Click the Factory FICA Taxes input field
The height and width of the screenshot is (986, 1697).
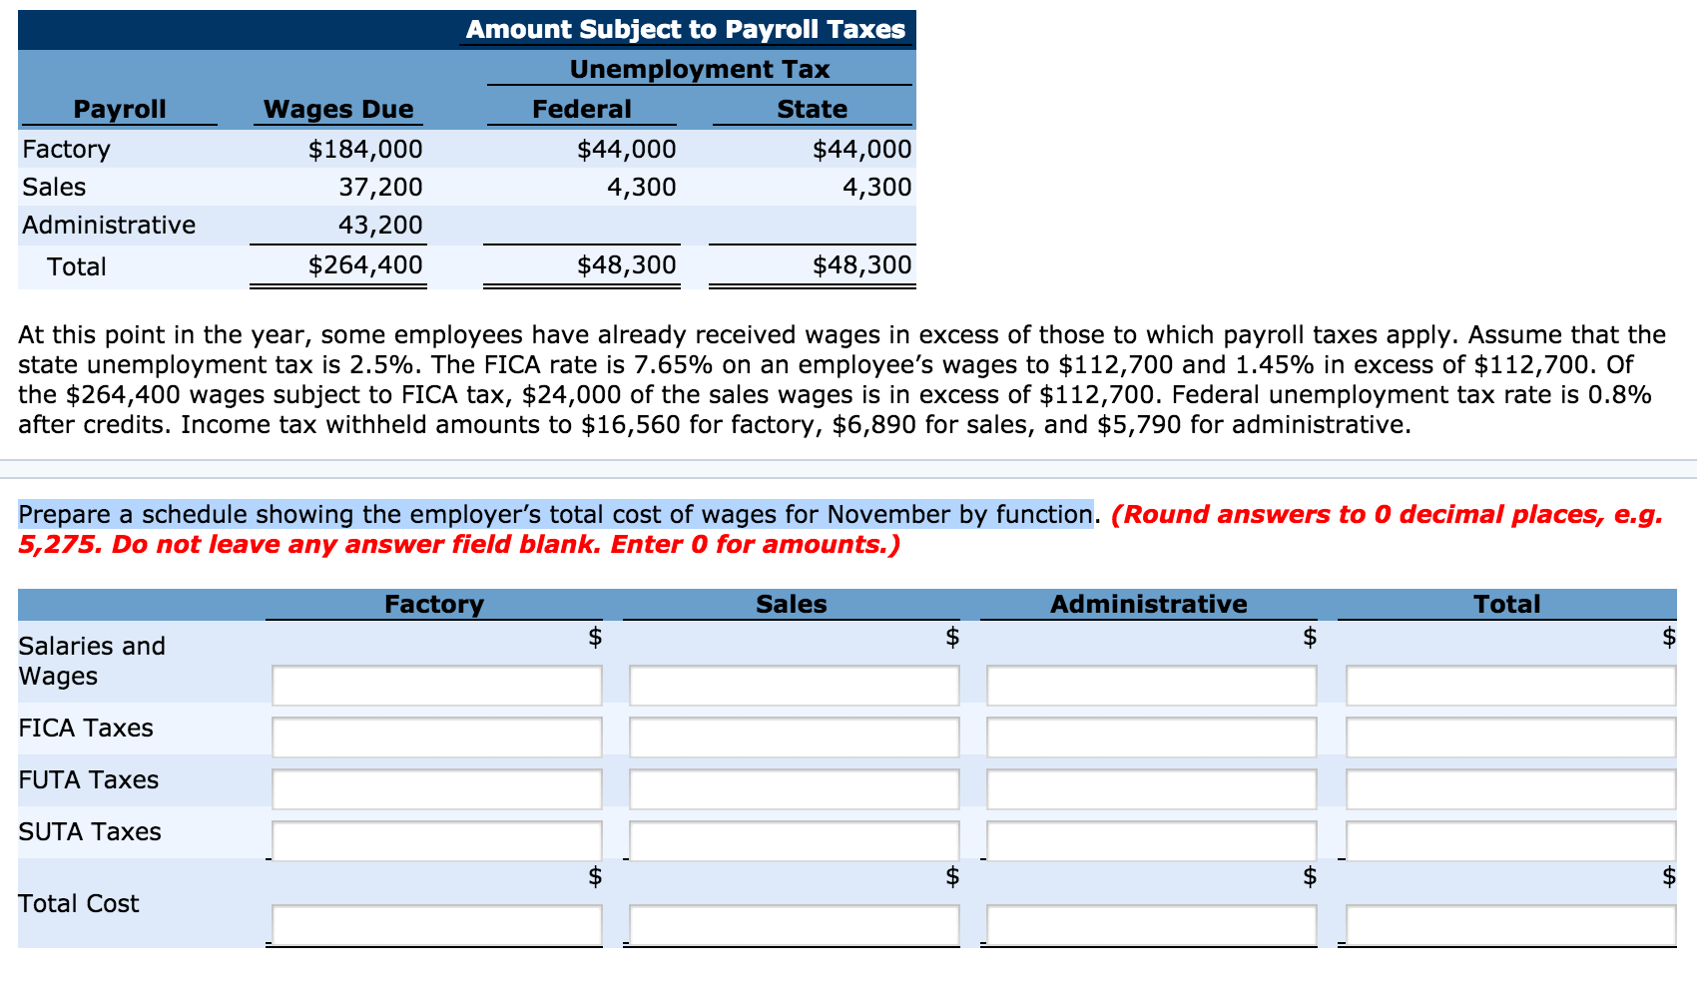(437, 738)
